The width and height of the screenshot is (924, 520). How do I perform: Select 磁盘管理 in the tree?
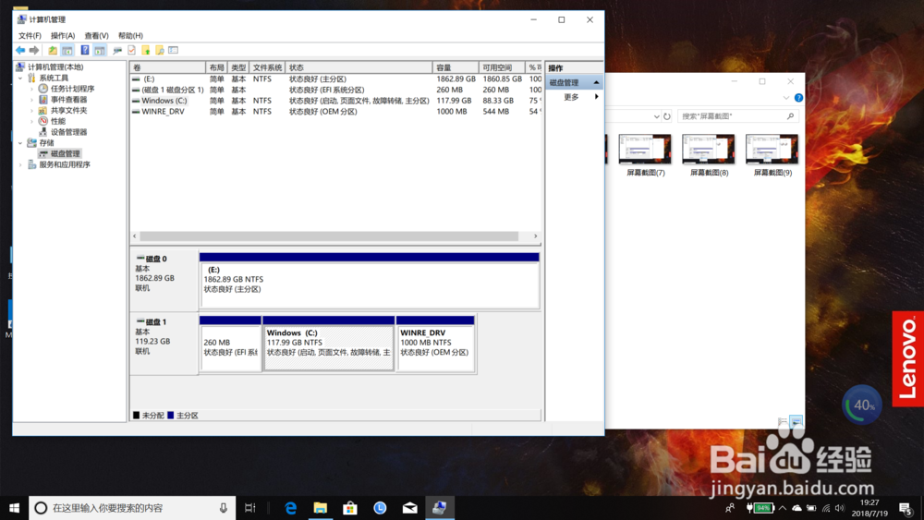click(65, 153)
